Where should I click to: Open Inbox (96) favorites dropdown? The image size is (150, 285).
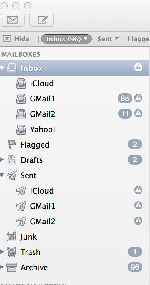coord(66,39)
